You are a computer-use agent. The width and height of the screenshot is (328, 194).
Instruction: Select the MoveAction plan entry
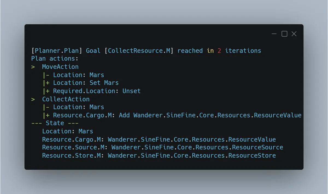click(60, 67)
